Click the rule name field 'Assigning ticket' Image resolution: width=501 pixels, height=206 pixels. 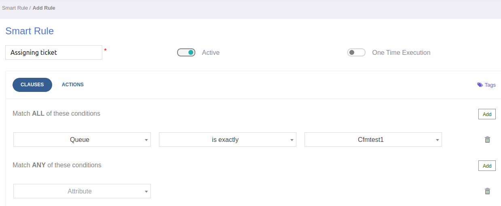54,52
